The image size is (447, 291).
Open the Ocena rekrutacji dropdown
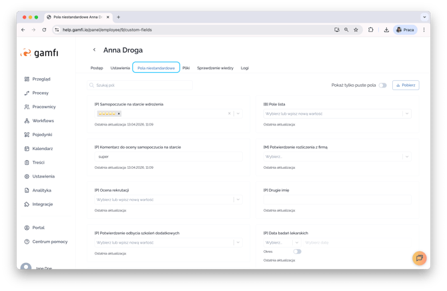click(x=238, y=200)
